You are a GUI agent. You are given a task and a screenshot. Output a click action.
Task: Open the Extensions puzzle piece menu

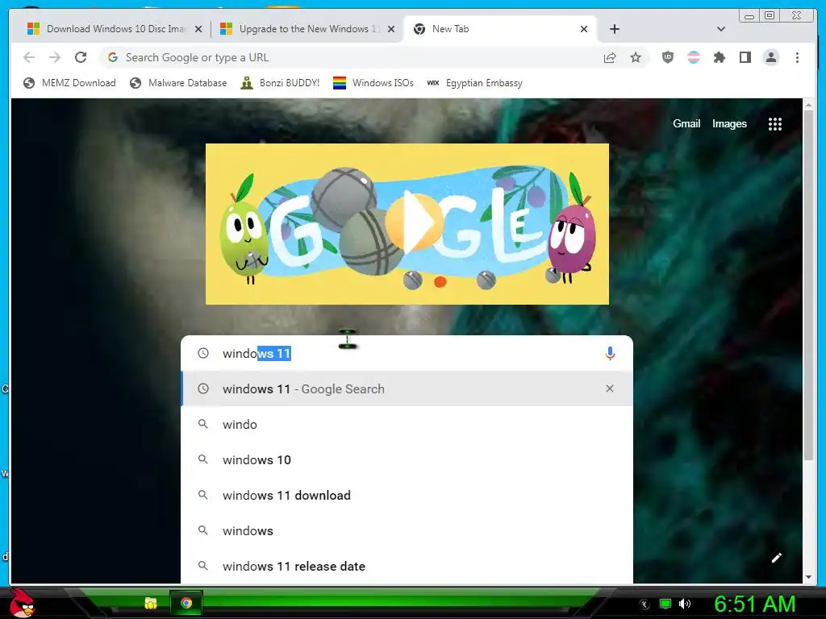pyautogui.click(x=719, y=57)
